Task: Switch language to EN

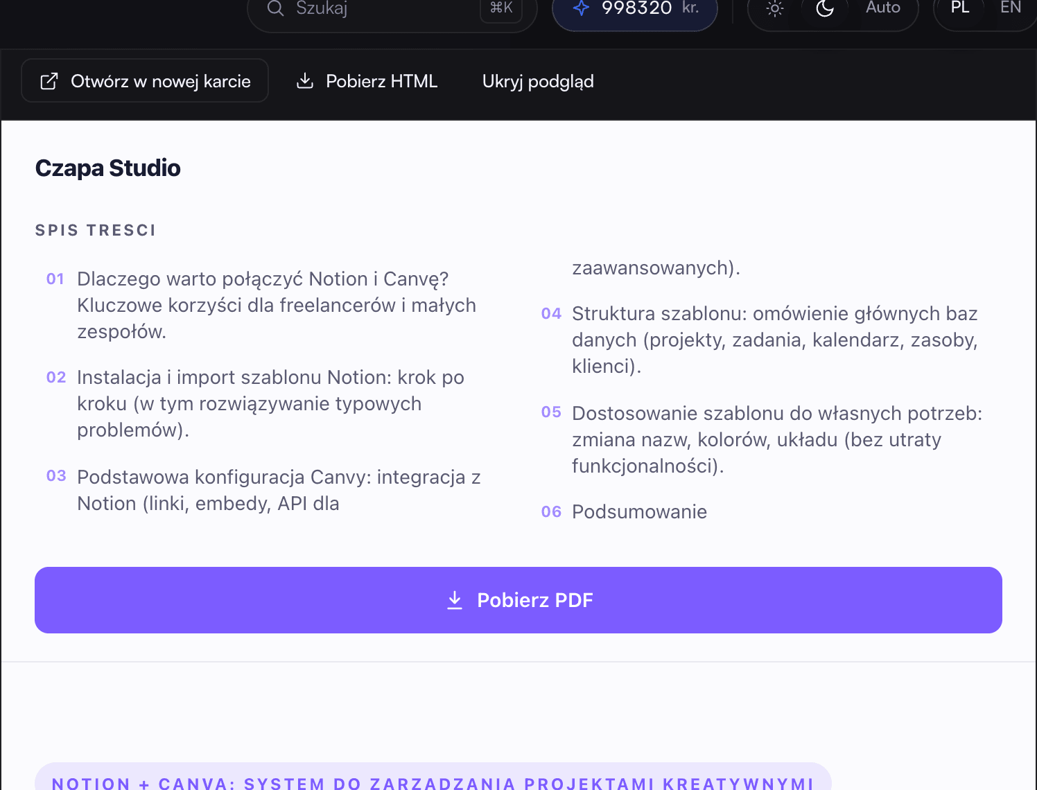Action: pyautogui.click(x=1010, y=8)
